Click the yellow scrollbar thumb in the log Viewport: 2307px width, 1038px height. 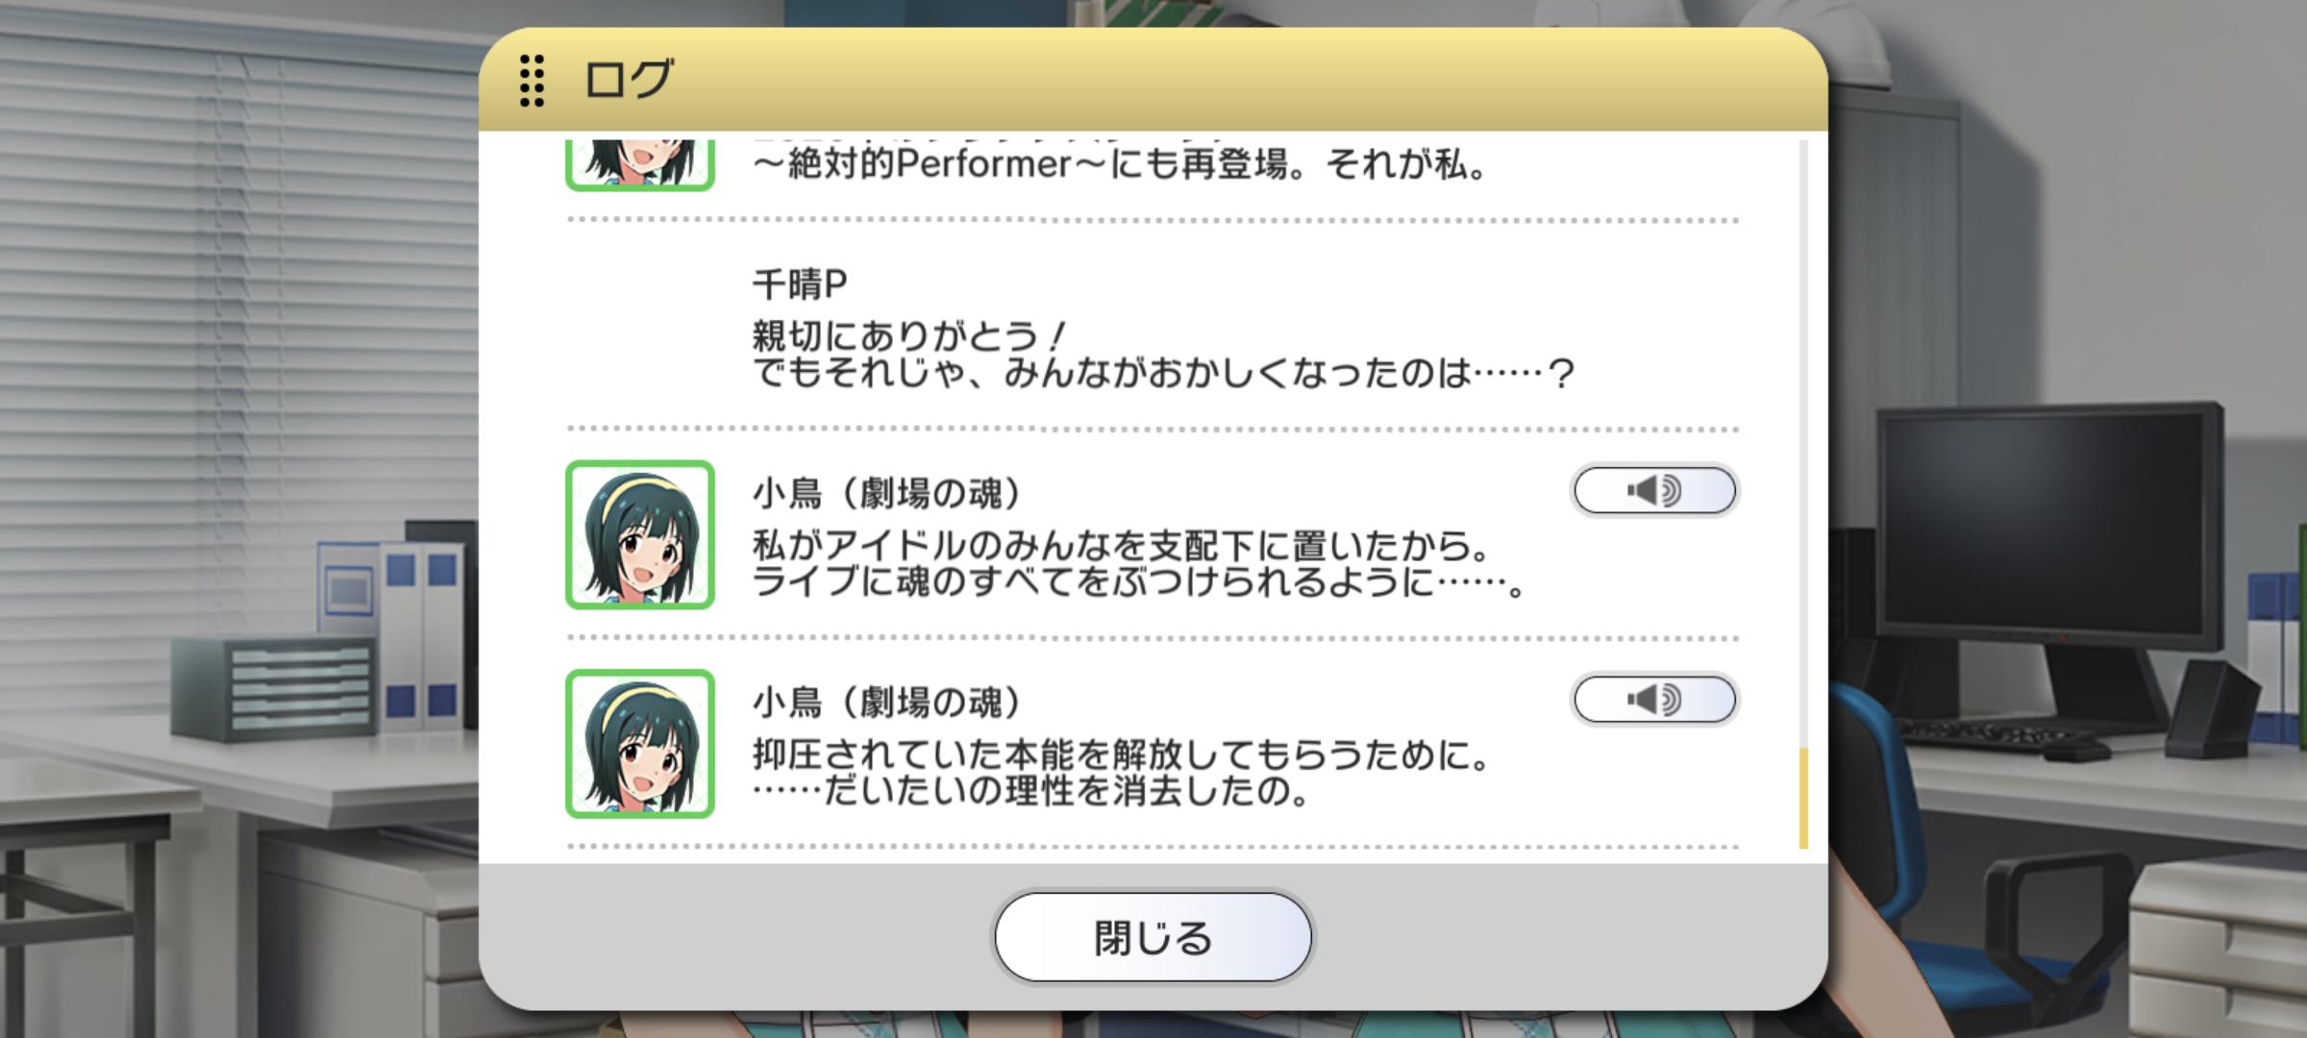(x=1803, y=798)
